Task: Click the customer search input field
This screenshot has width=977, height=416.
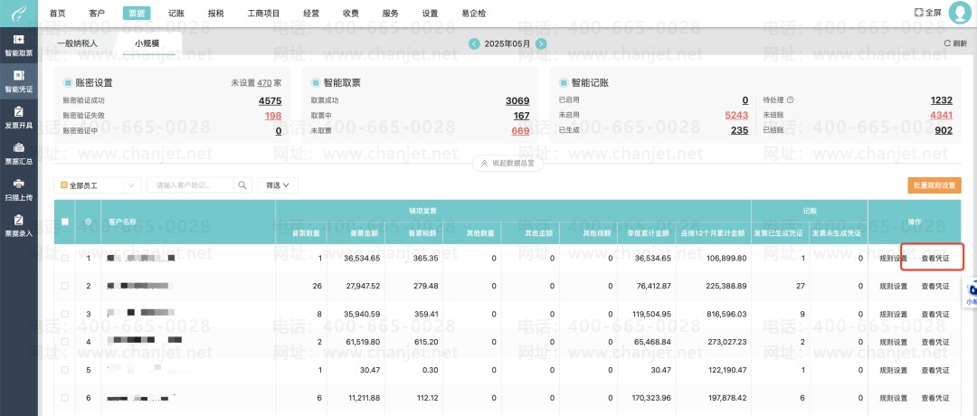Action: (191, 185)
